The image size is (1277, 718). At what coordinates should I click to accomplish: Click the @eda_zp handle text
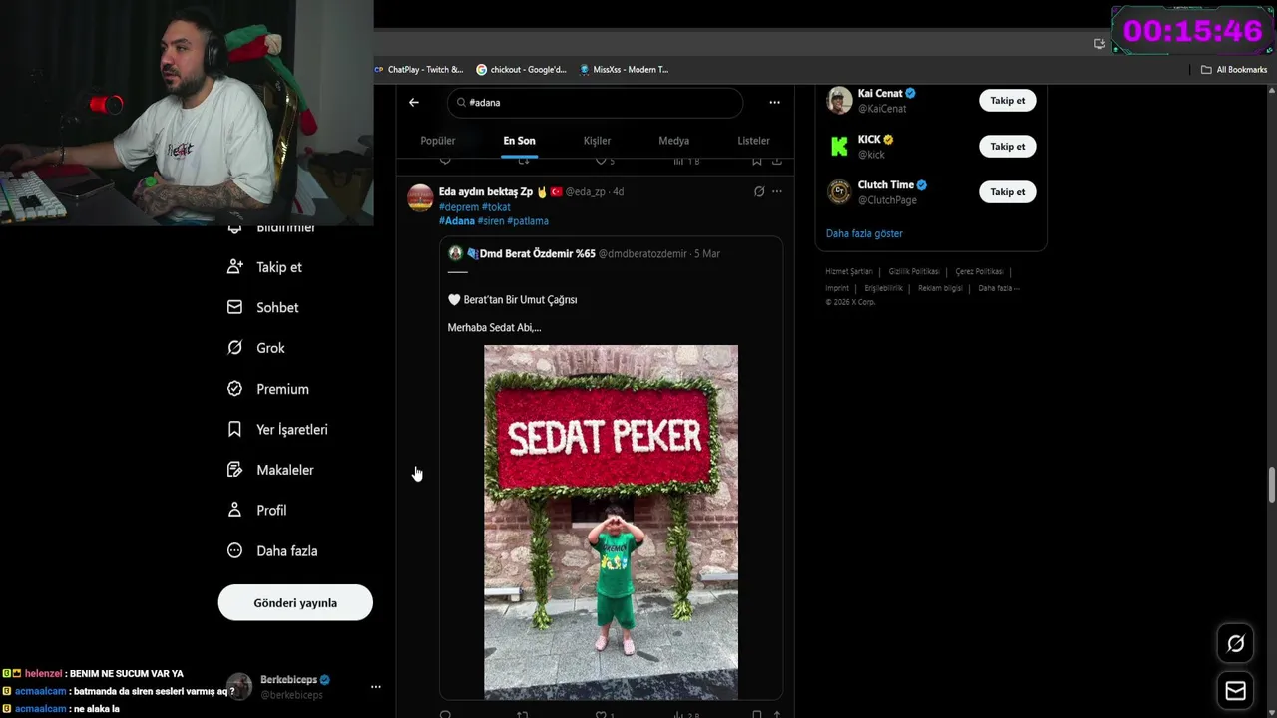click(586, 191)
